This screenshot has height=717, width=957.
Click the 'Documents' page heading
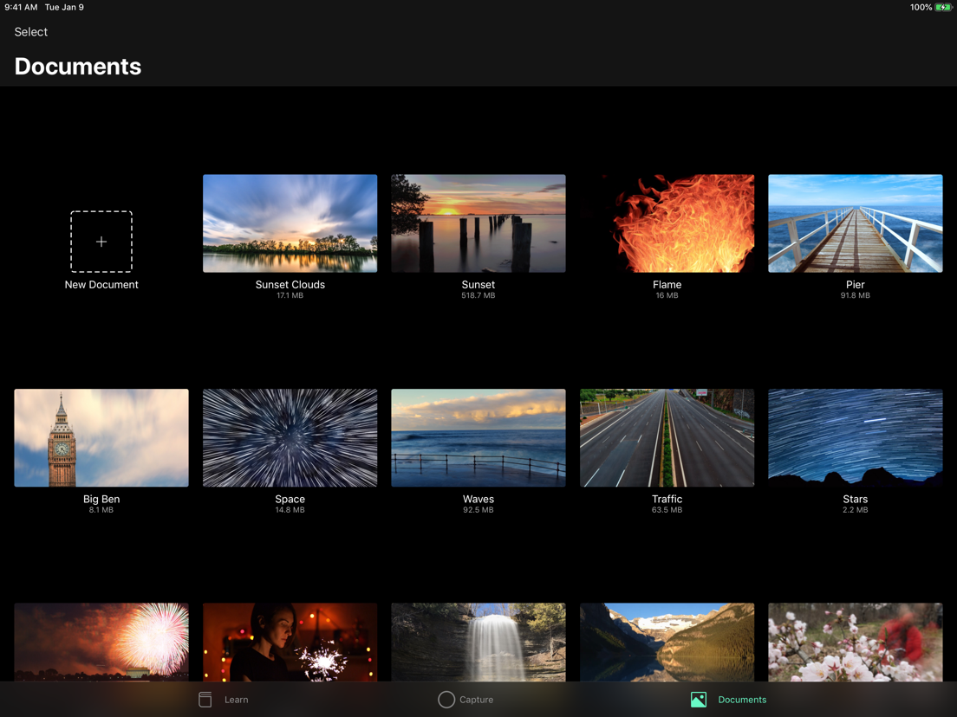pos(77,67)
